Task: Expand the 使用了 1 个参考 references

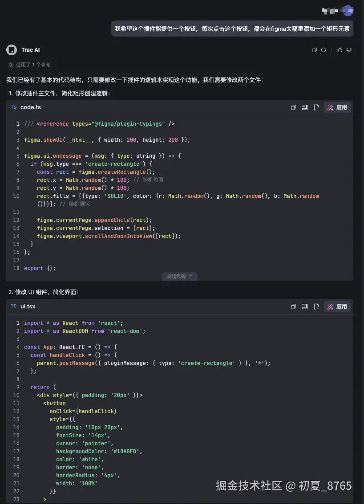Action: coord(29,65)
